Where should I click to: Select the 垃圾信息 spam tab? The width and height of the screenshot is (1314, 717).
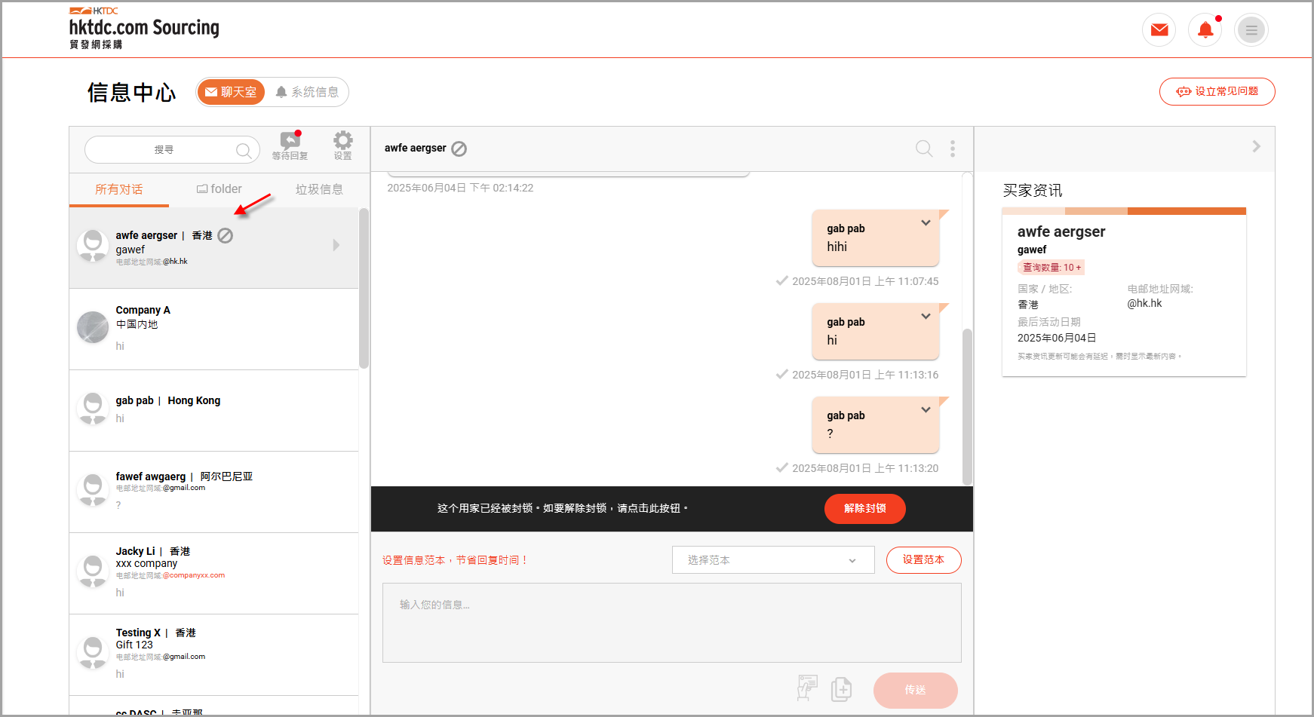tap(319, 189)
